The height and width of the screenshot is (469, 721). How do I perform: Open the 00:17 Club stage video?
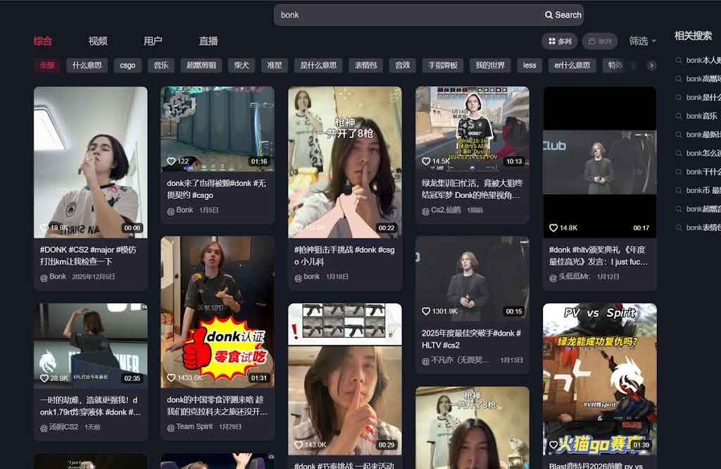pos(600,162)
